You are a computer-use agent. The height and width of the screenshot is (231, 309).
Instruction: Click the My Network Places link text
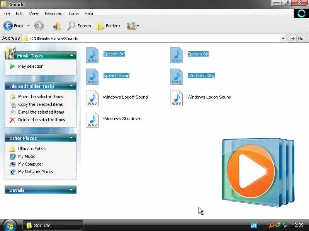point(36,172)
